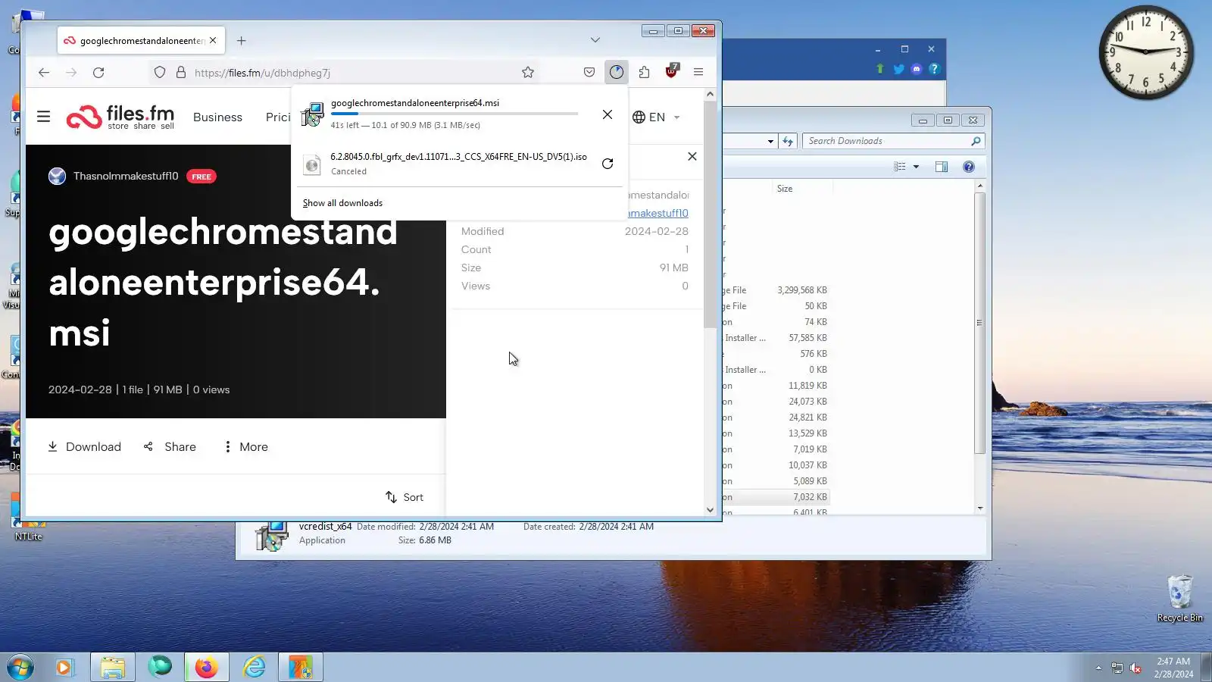Sort the file list
1212x682 pixels.
click(x=404, y=497)
